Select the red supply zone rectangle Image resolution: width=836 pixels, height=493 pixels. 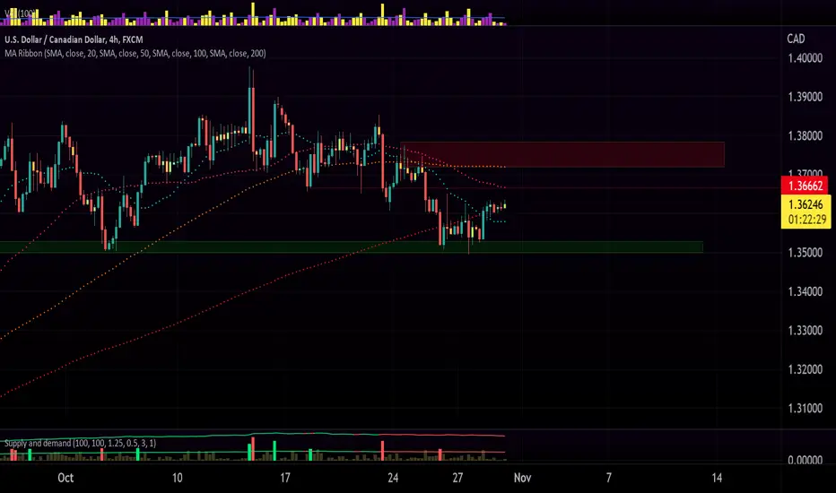(x=562, y=154)
